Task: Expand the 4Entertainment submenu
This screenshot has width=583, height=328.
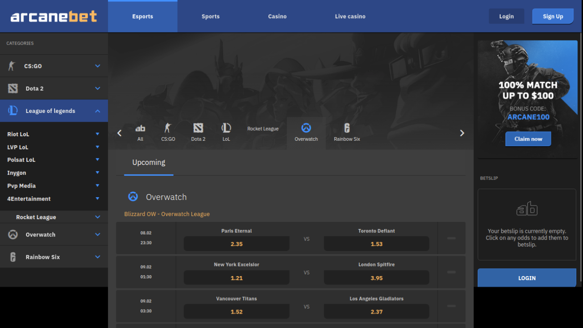Action: point(97,199)
